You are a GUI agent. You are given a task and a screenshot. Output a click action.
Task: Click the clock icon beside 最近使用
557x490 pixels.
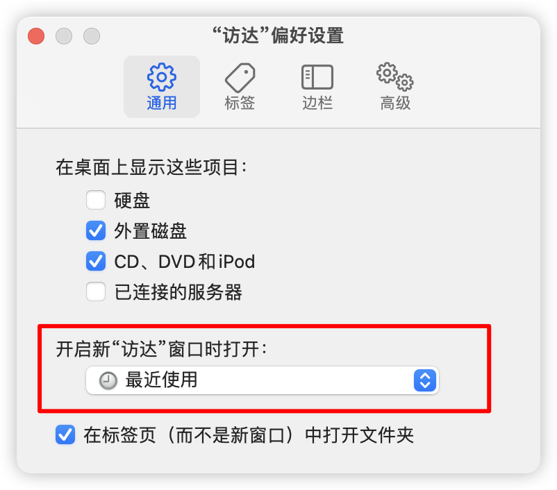(108, 380)
